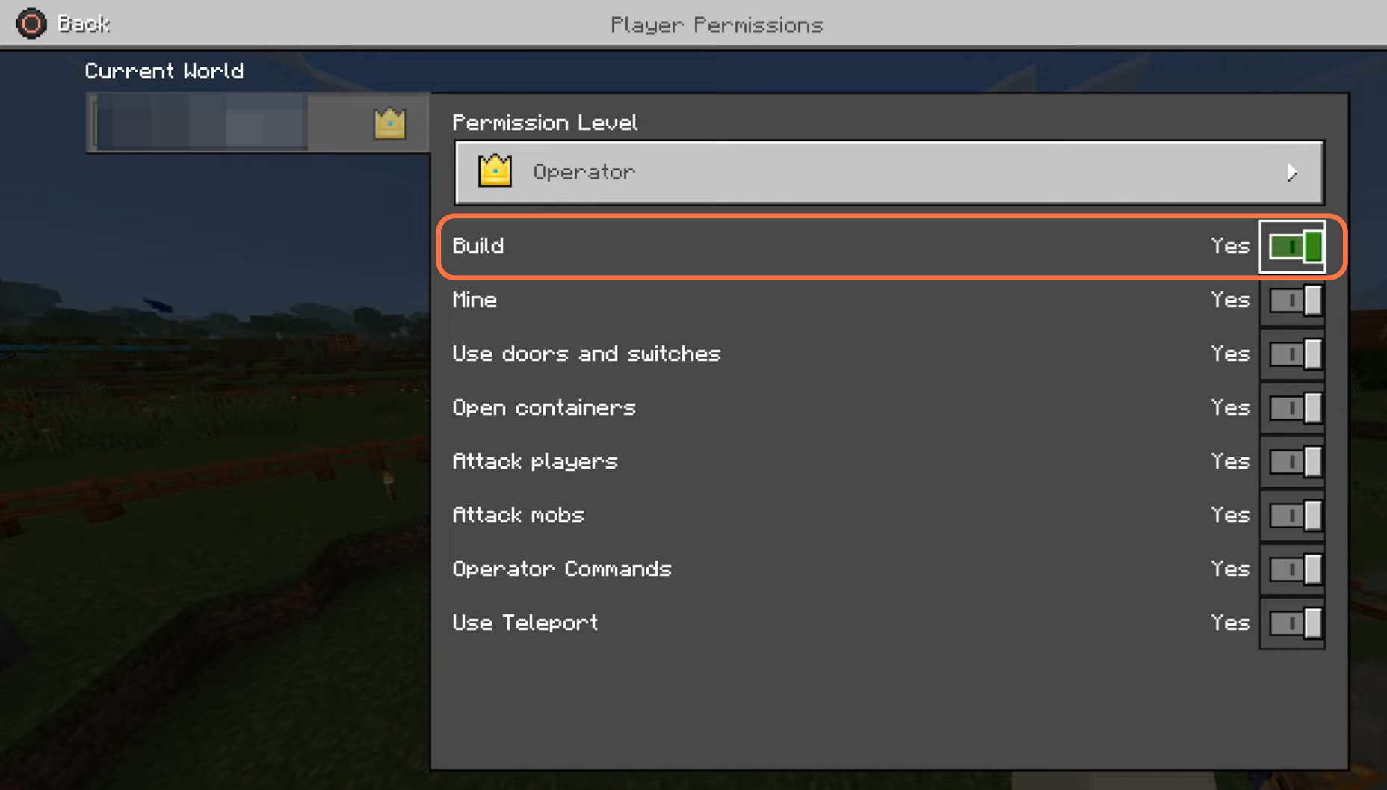Click the arrow chevron on the Operator dropdown
Image resolution: width=1387 pixels, height=790 pixels.
[x=1292, y=173]
